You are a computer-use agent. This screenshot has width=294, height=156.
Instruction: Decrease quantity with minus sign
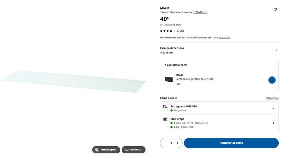point(165,143)
